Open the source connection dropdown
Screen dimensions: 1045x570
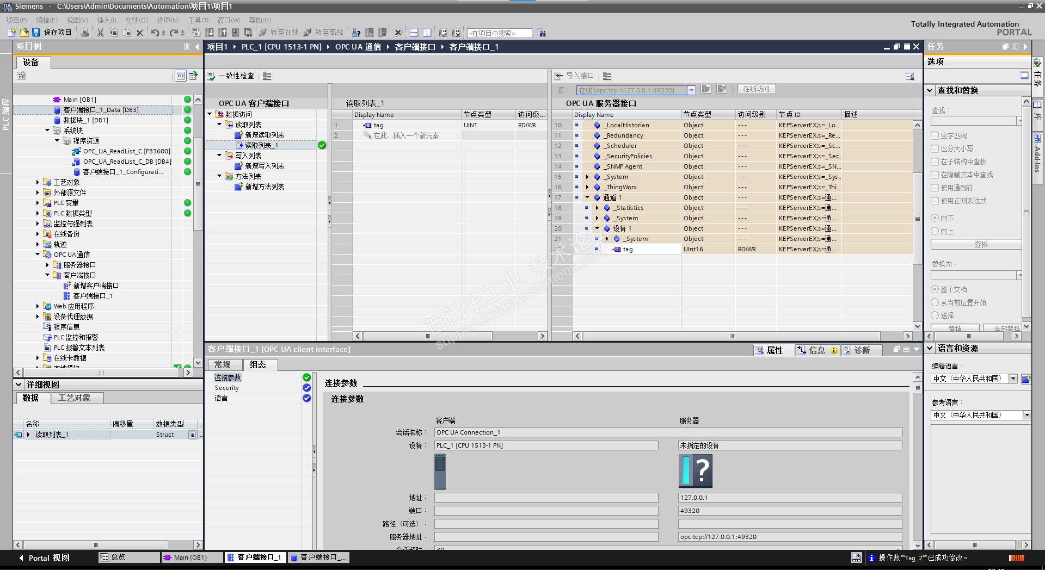(x=691, y=90)
